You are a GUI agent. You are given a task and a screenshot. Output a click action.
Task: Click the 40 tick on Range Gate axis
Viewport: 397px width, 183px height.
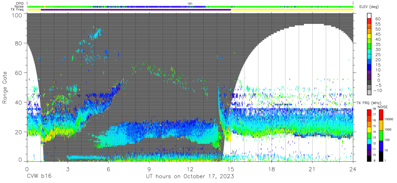coord(18,102)
